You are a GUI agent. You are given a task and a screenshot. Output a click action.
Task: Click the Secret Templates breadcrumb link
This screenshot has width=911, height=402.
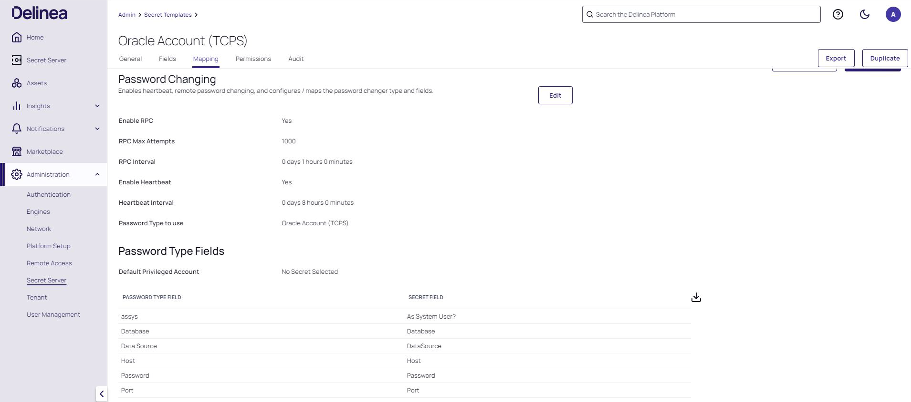(x=168, y=15)
